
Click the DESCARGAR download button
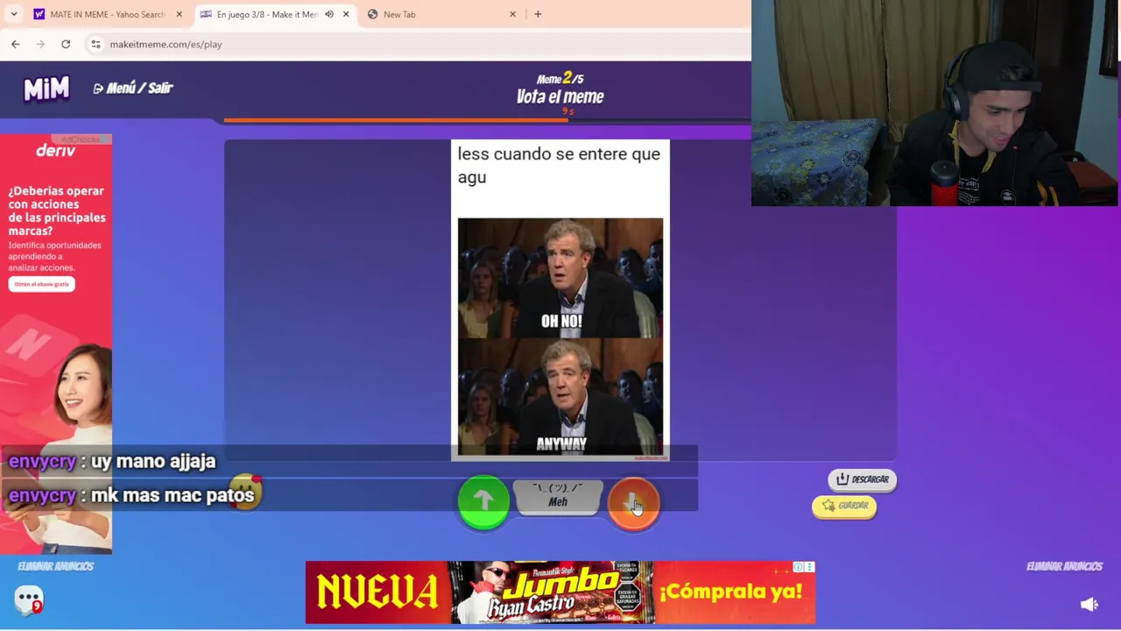click(x=862, y=479)
